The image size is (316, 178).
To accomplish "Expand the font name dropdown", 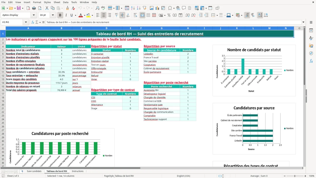I will pos(33,15).
